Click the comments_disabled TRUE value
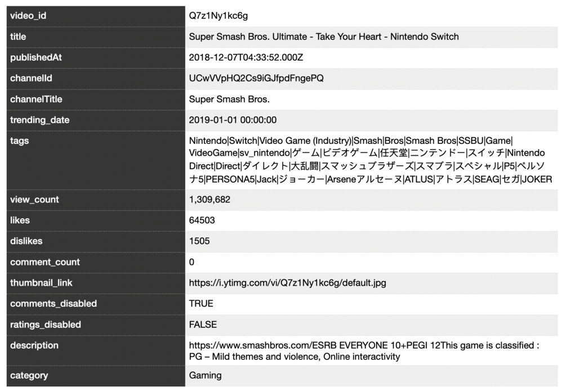The image size is (566, 392). click(201, 304)
